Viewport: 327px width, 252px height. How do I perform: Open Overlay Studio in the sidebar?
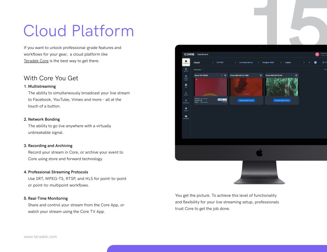click(x=186, y=78)
